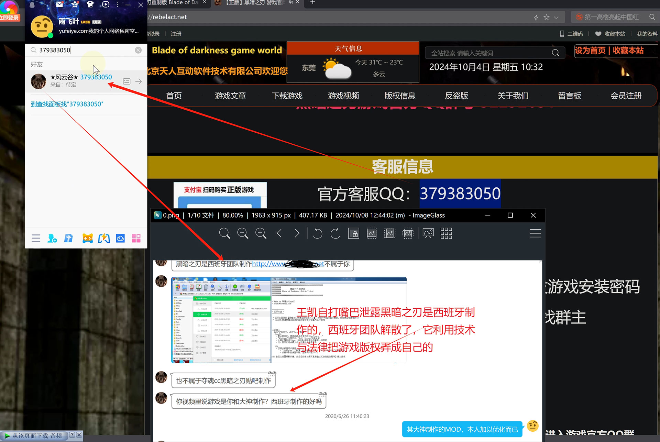Click QQ signature text yufeiye.com

click(99, 31)
